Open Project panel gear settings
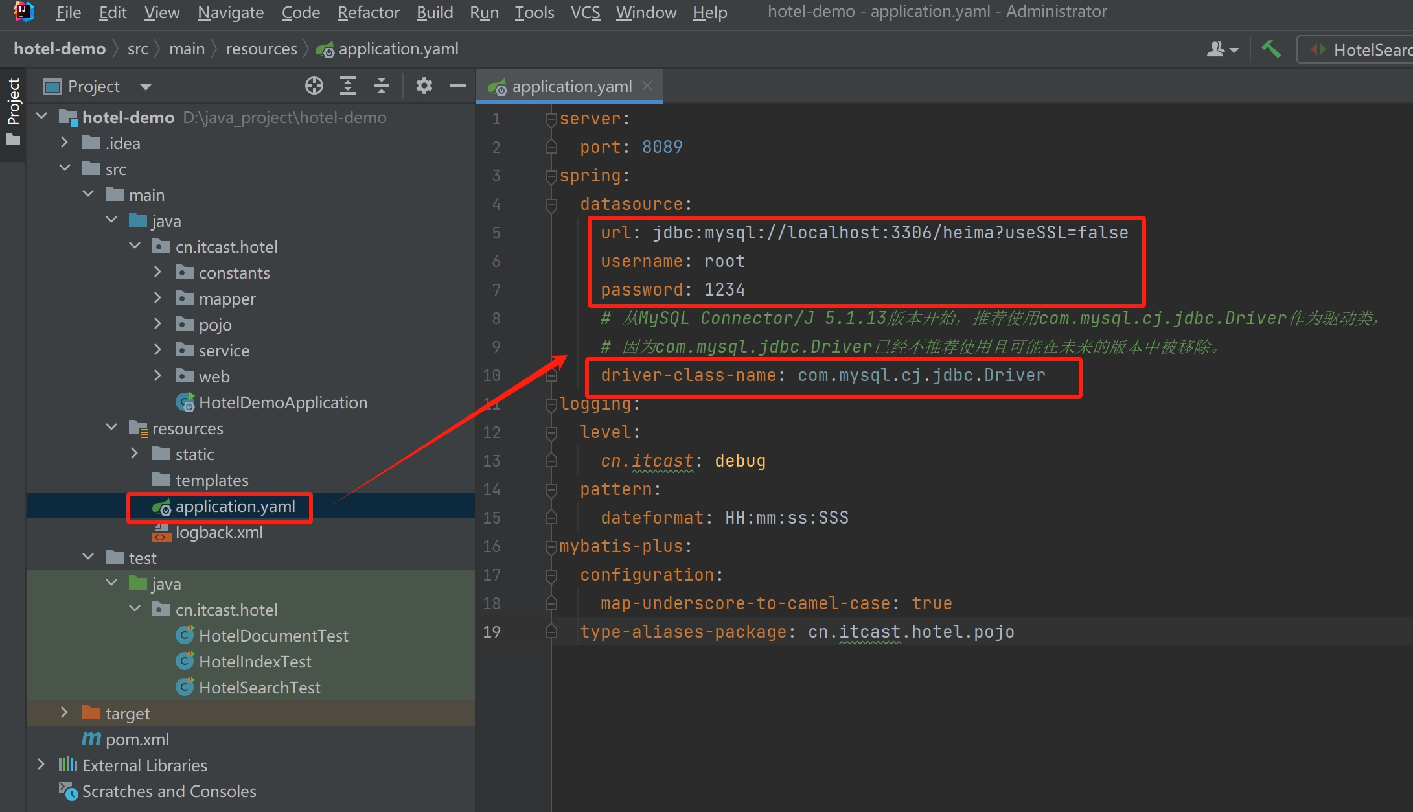Screen dimensions: 1413x812 click(424, 86)
